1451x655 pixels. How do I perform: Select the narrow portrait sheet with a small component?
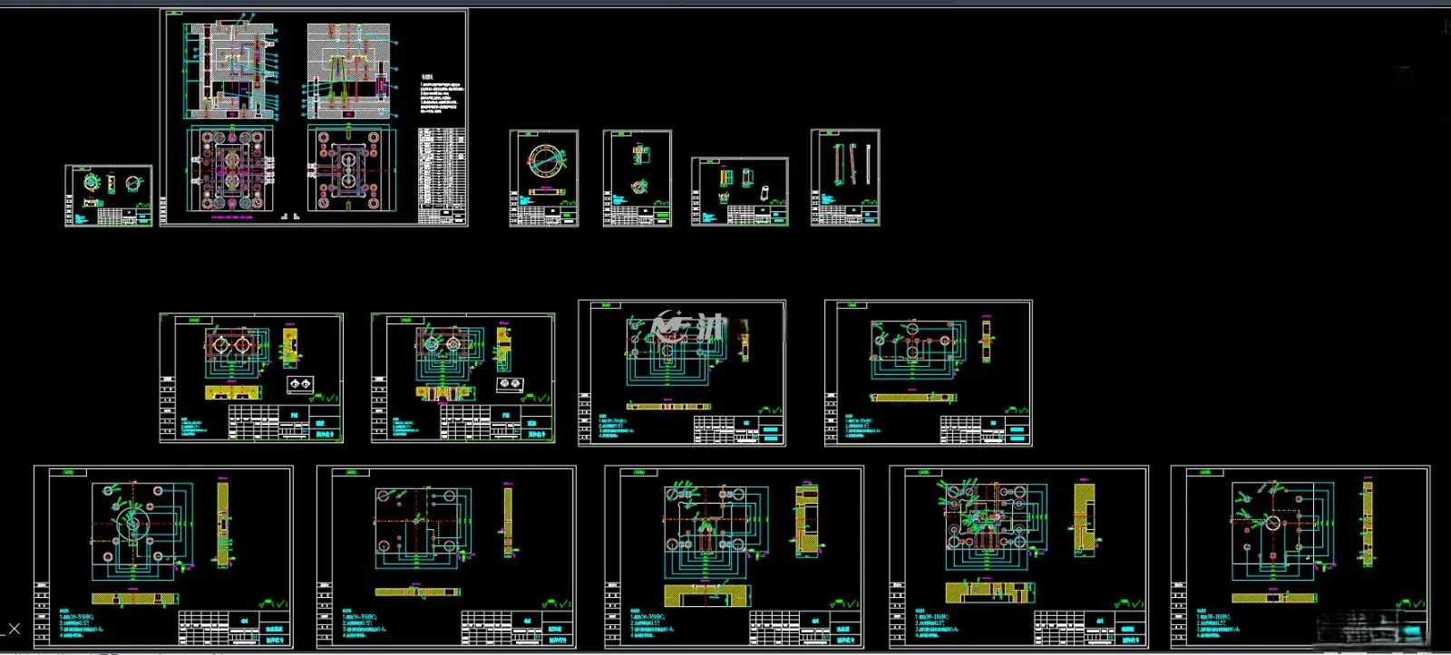pos(638,178)
